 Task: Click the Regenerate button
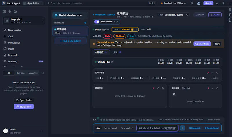pos(195,128)
